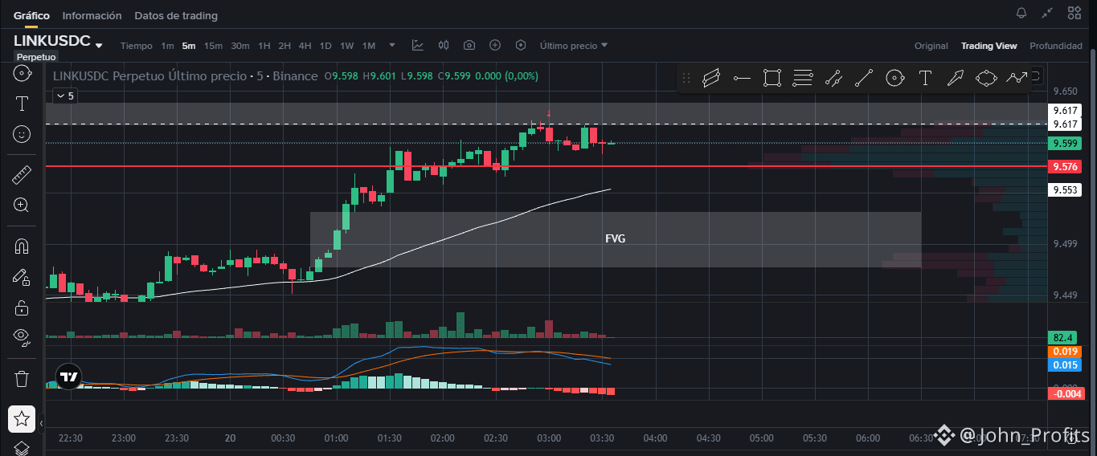Select the red 9.576 price line label
This screenshot has height=456, width=1097.
pyautogui.click(x=1065, y=167)
